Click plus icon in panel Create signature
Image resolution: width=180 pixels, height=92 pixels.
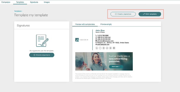point(34,55)
